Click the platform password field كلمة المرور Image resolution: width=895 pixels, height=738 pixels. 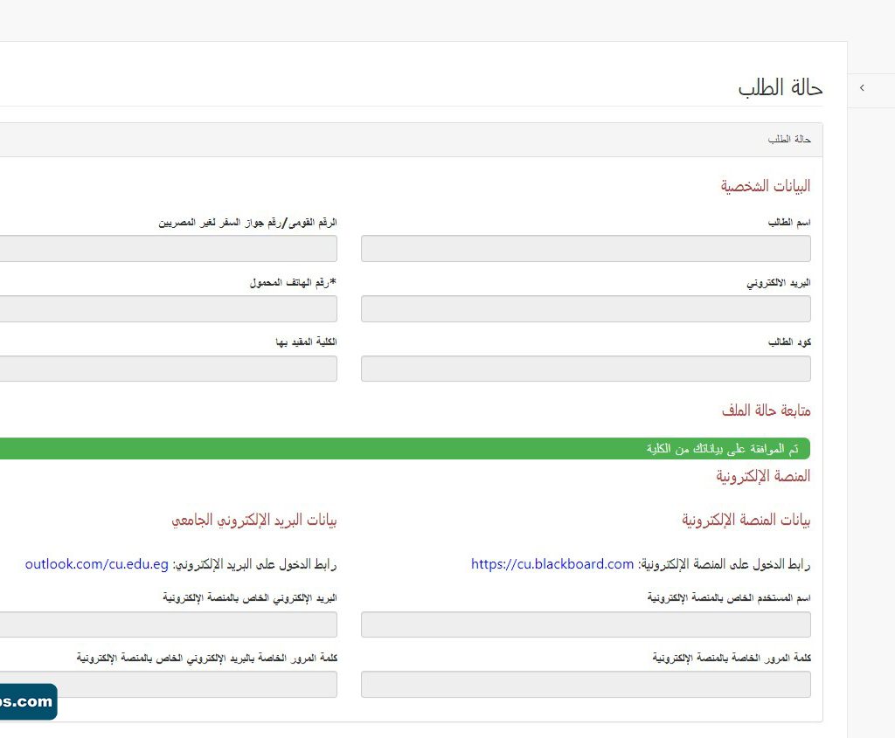click(x=586, y=685)
